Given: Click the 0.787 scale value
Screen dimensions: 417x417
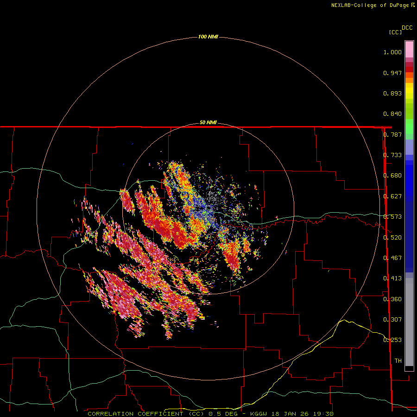Looking at the screenshot, I should (392, 134).
